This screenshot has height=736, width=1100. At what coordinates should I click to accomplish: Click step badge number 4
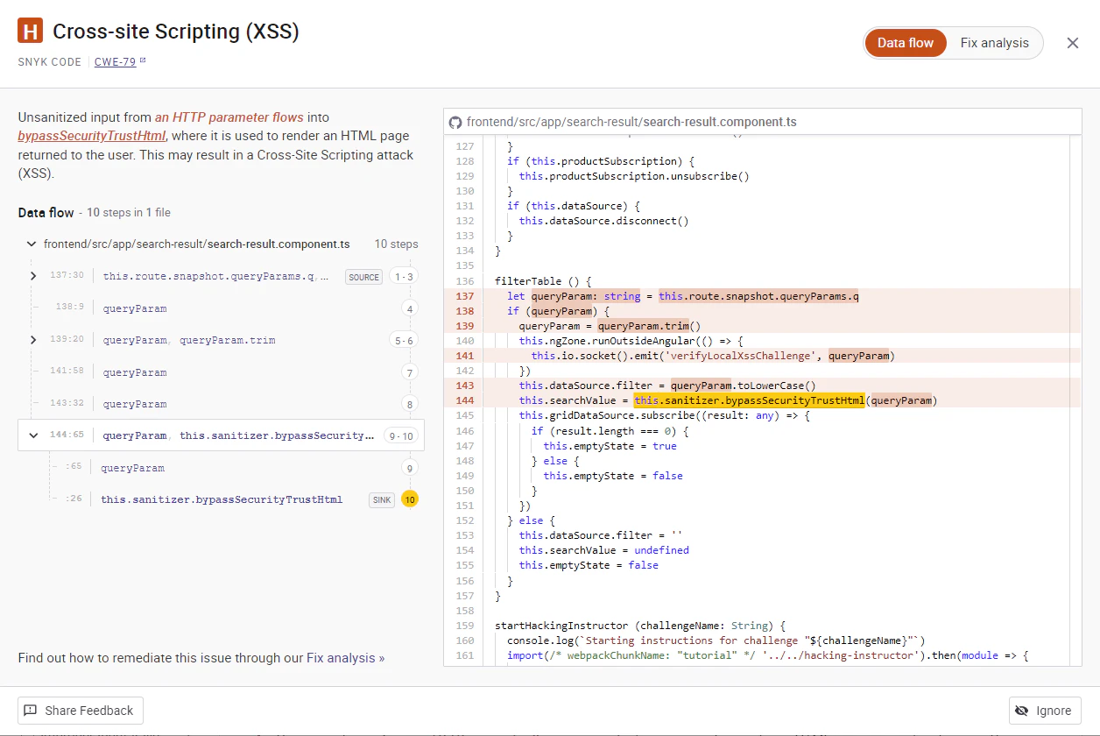pyautogui.click(x=409, y=308)
